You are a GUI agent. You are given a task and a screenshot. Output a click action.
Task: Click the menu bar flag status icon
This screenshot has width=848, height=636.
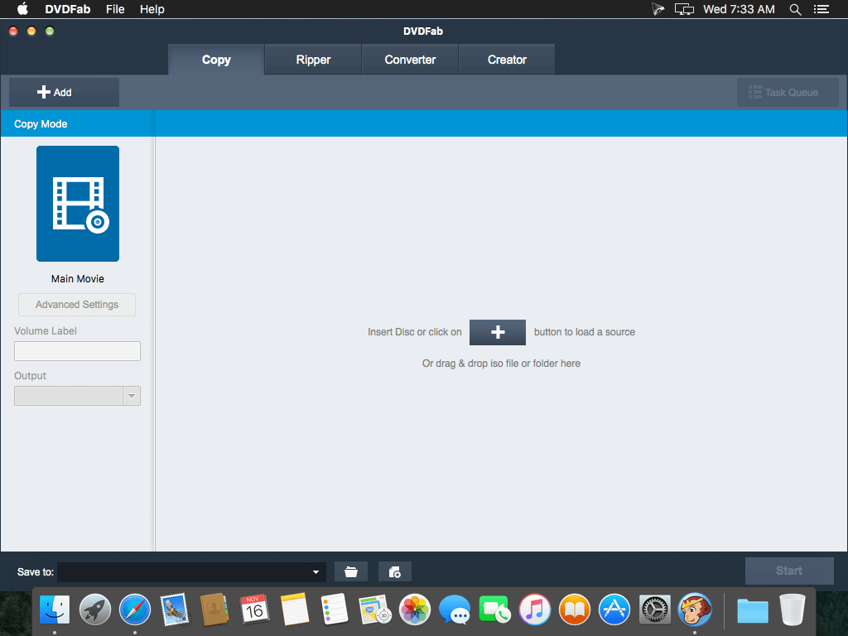pyautogui.click(x=658, y=9)
